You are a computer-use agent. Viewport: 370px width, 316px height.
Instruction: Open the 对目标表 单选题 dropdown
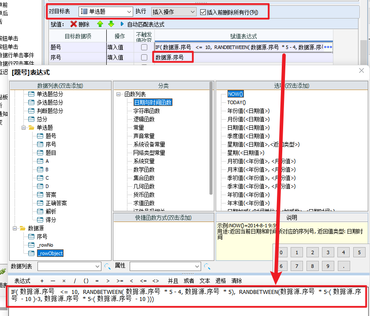[x=105, y=11]
